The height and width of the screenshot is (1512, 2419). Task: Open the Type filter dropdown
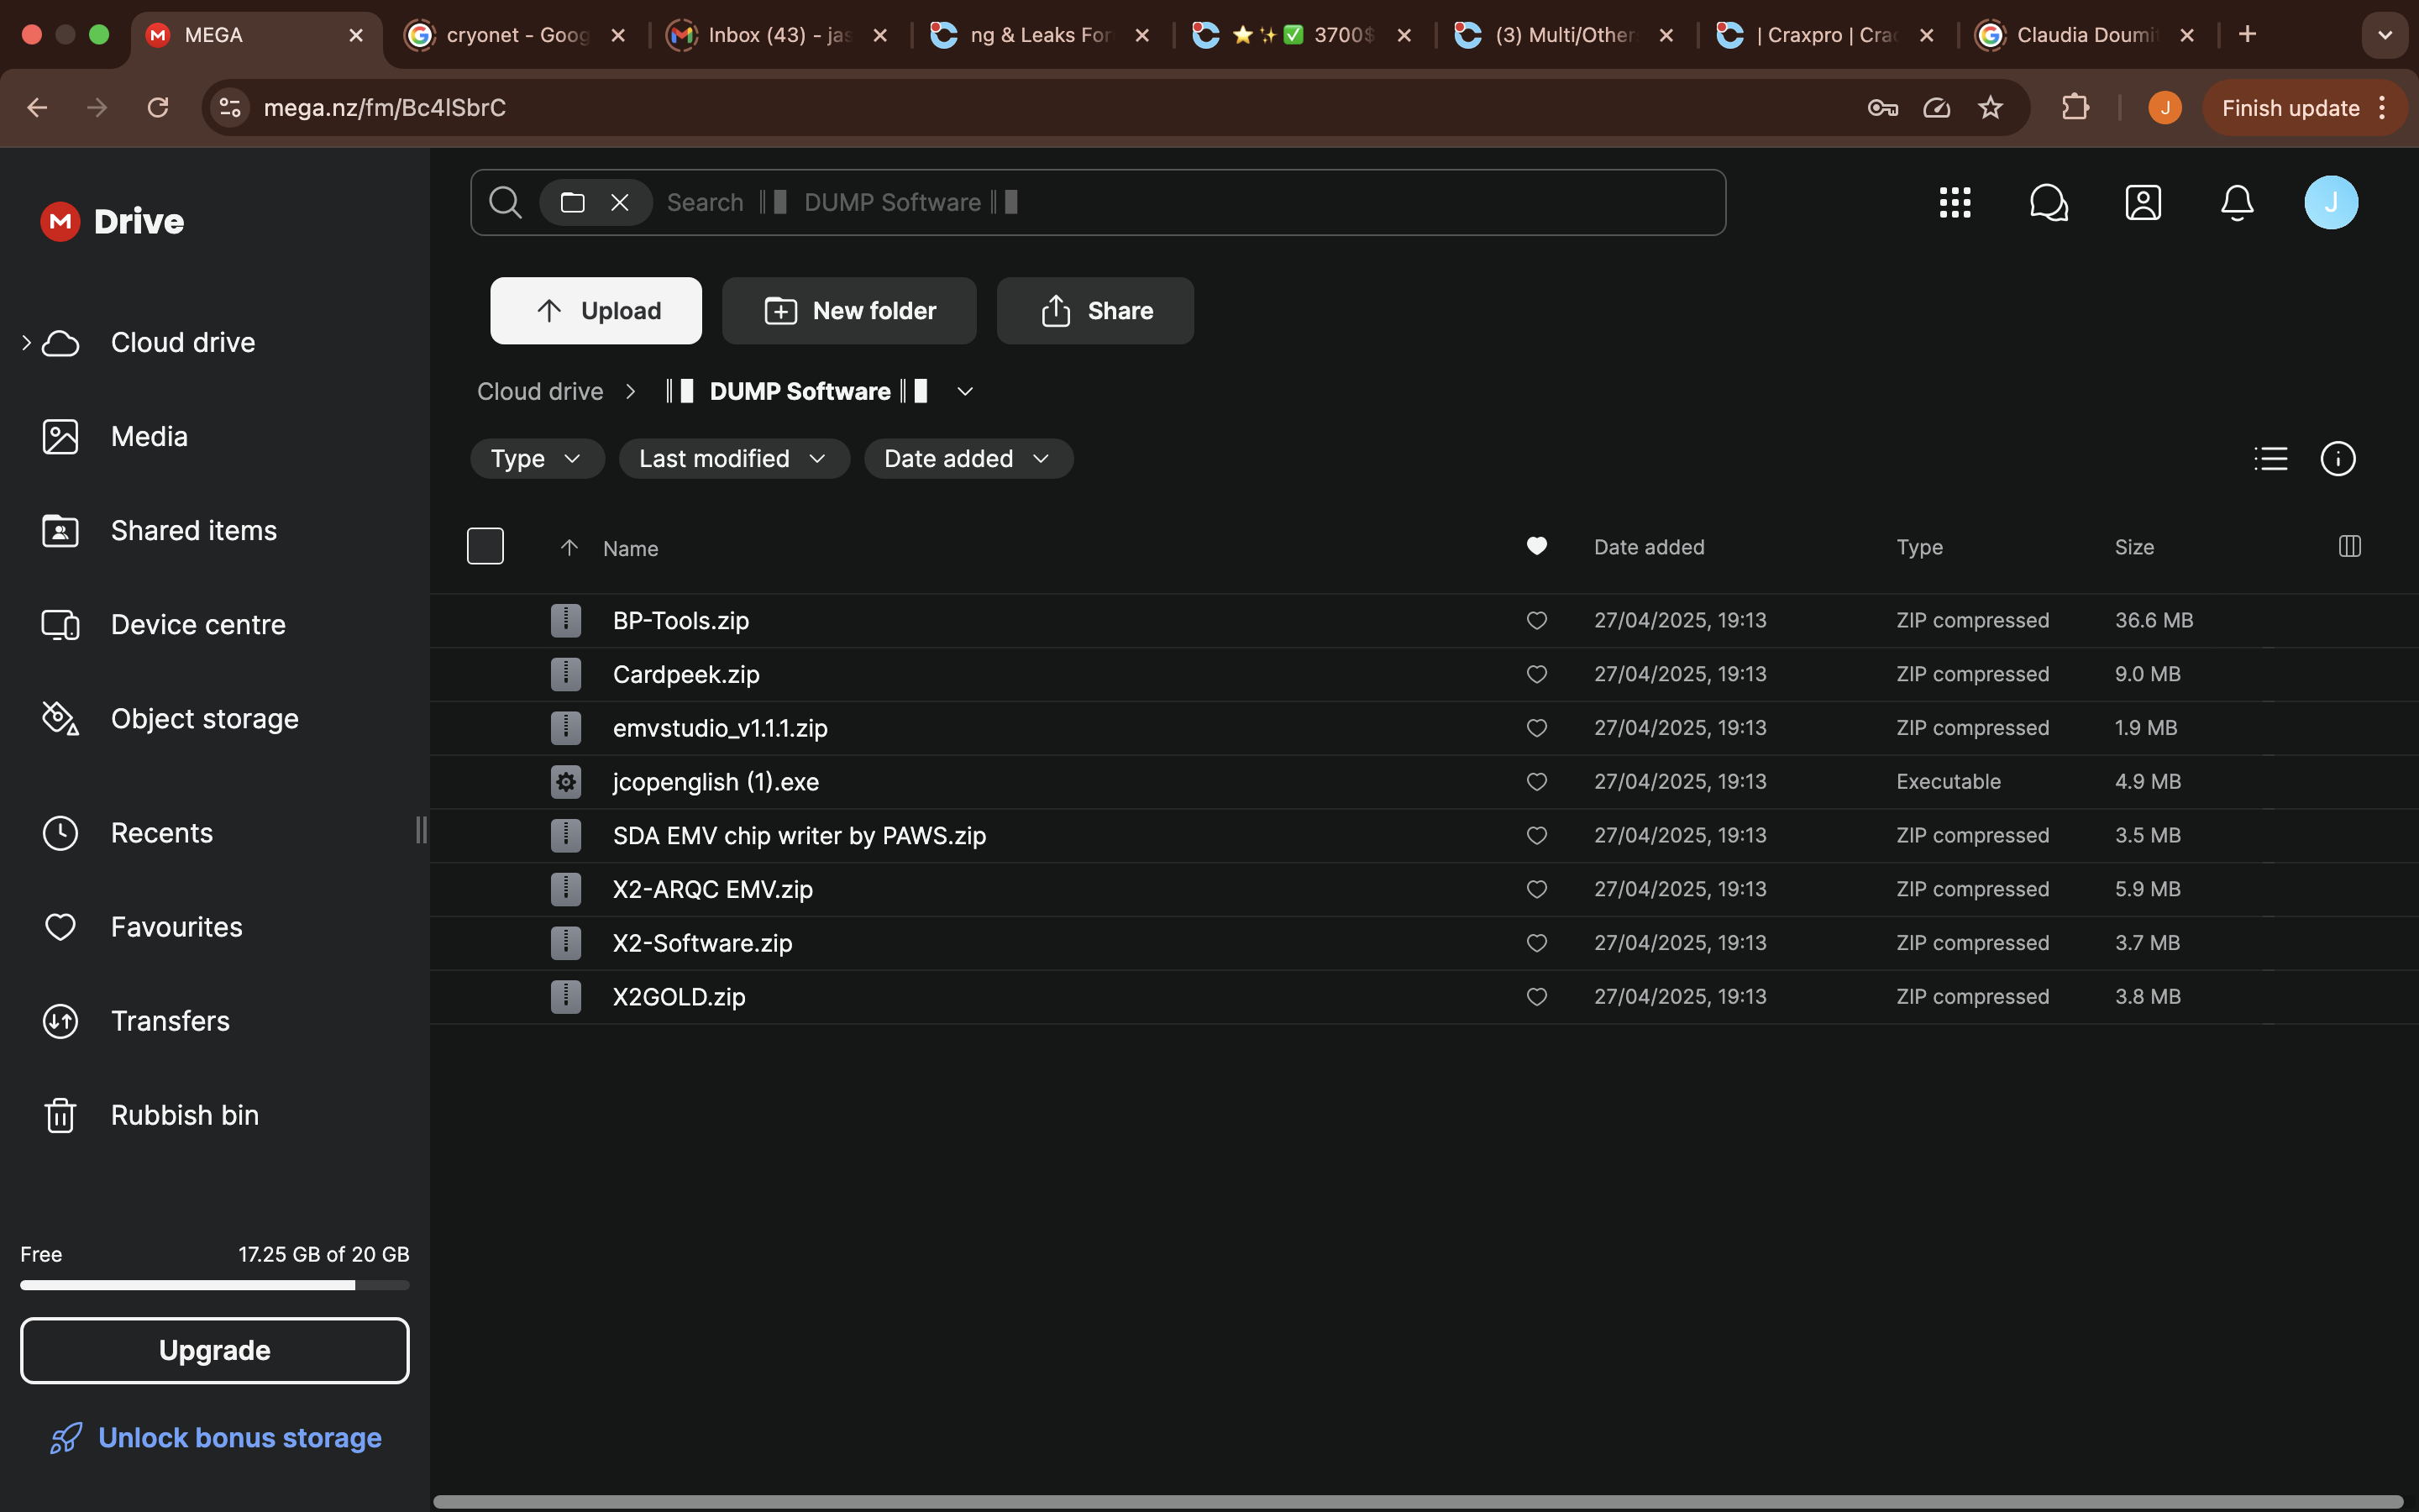point(537,459)
